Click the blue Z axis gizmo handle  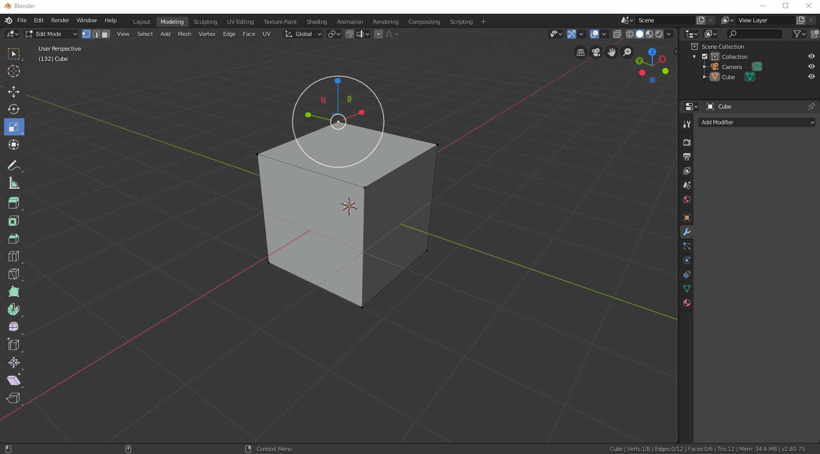(x=338, y=81)
